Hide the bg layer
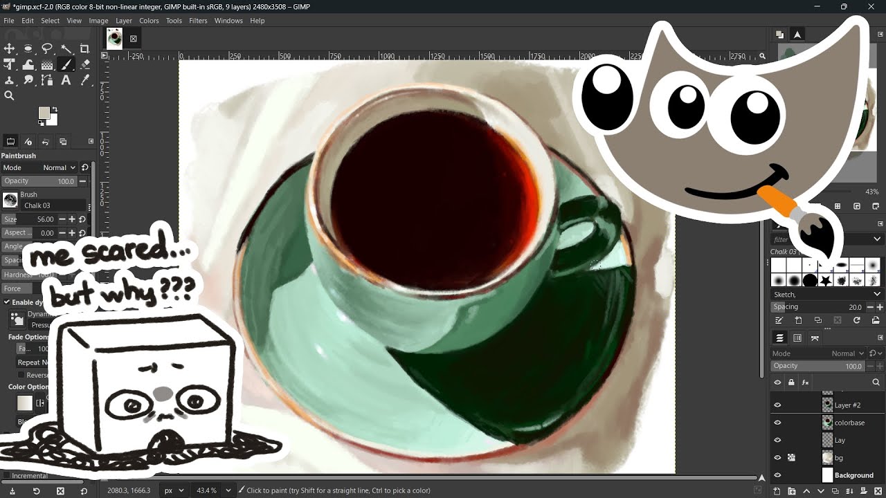 click(x=777, y=458)
